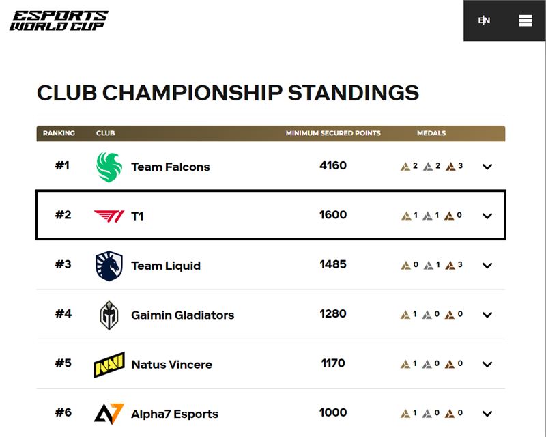546x437 pixels.
Task: Expand the Team Falcons row chevron
Action: coord(487,167)
